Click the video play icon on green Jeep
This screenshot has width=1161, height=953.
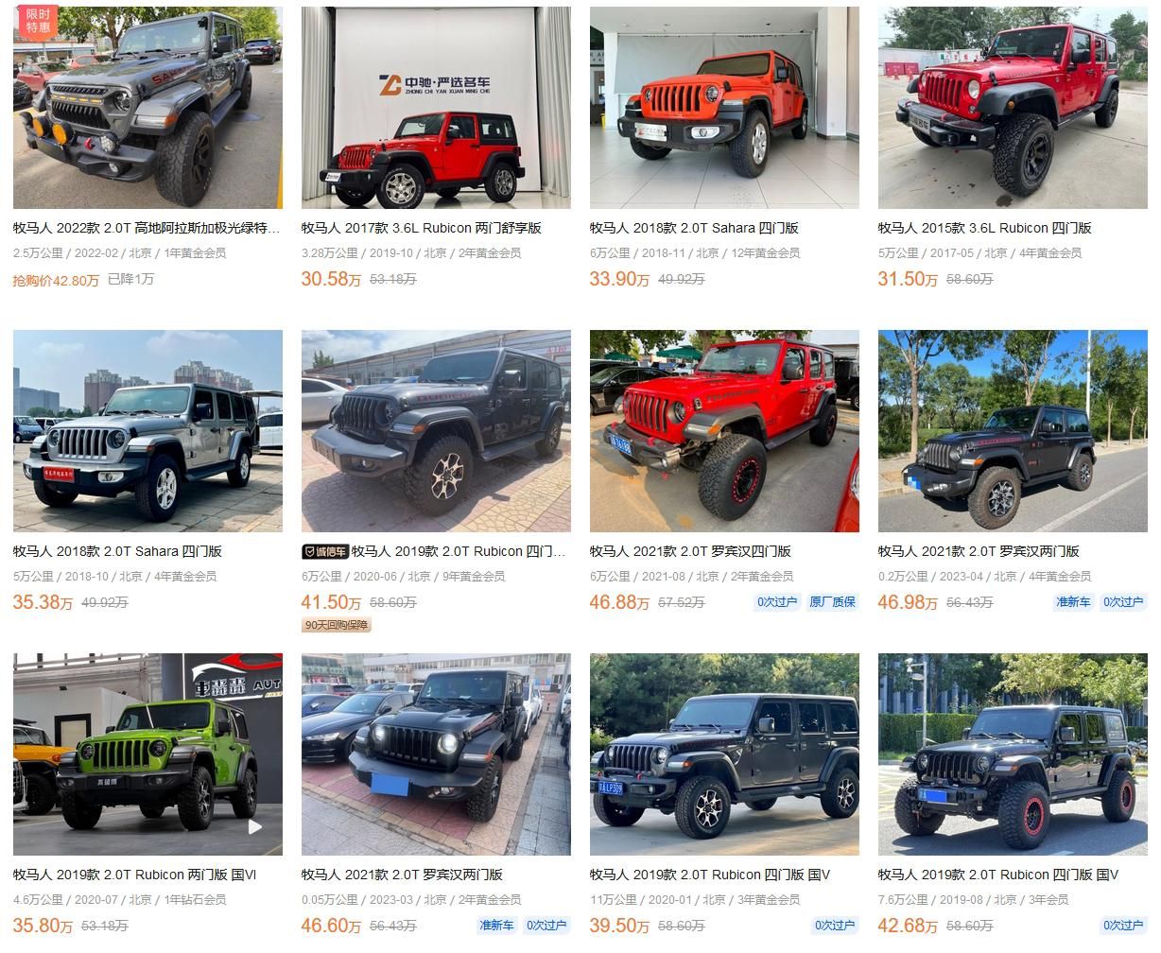point(255,826)
